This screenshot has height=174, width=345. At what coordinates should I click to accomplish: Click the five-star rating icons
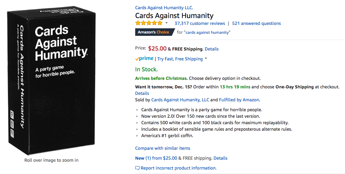[149, 23]
